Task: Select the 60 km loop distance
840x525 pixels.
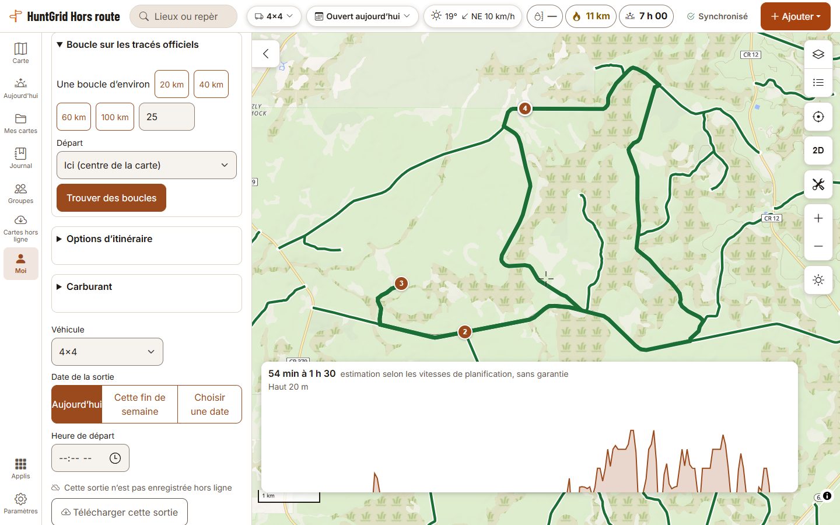Action: click(x=74, y=117)
